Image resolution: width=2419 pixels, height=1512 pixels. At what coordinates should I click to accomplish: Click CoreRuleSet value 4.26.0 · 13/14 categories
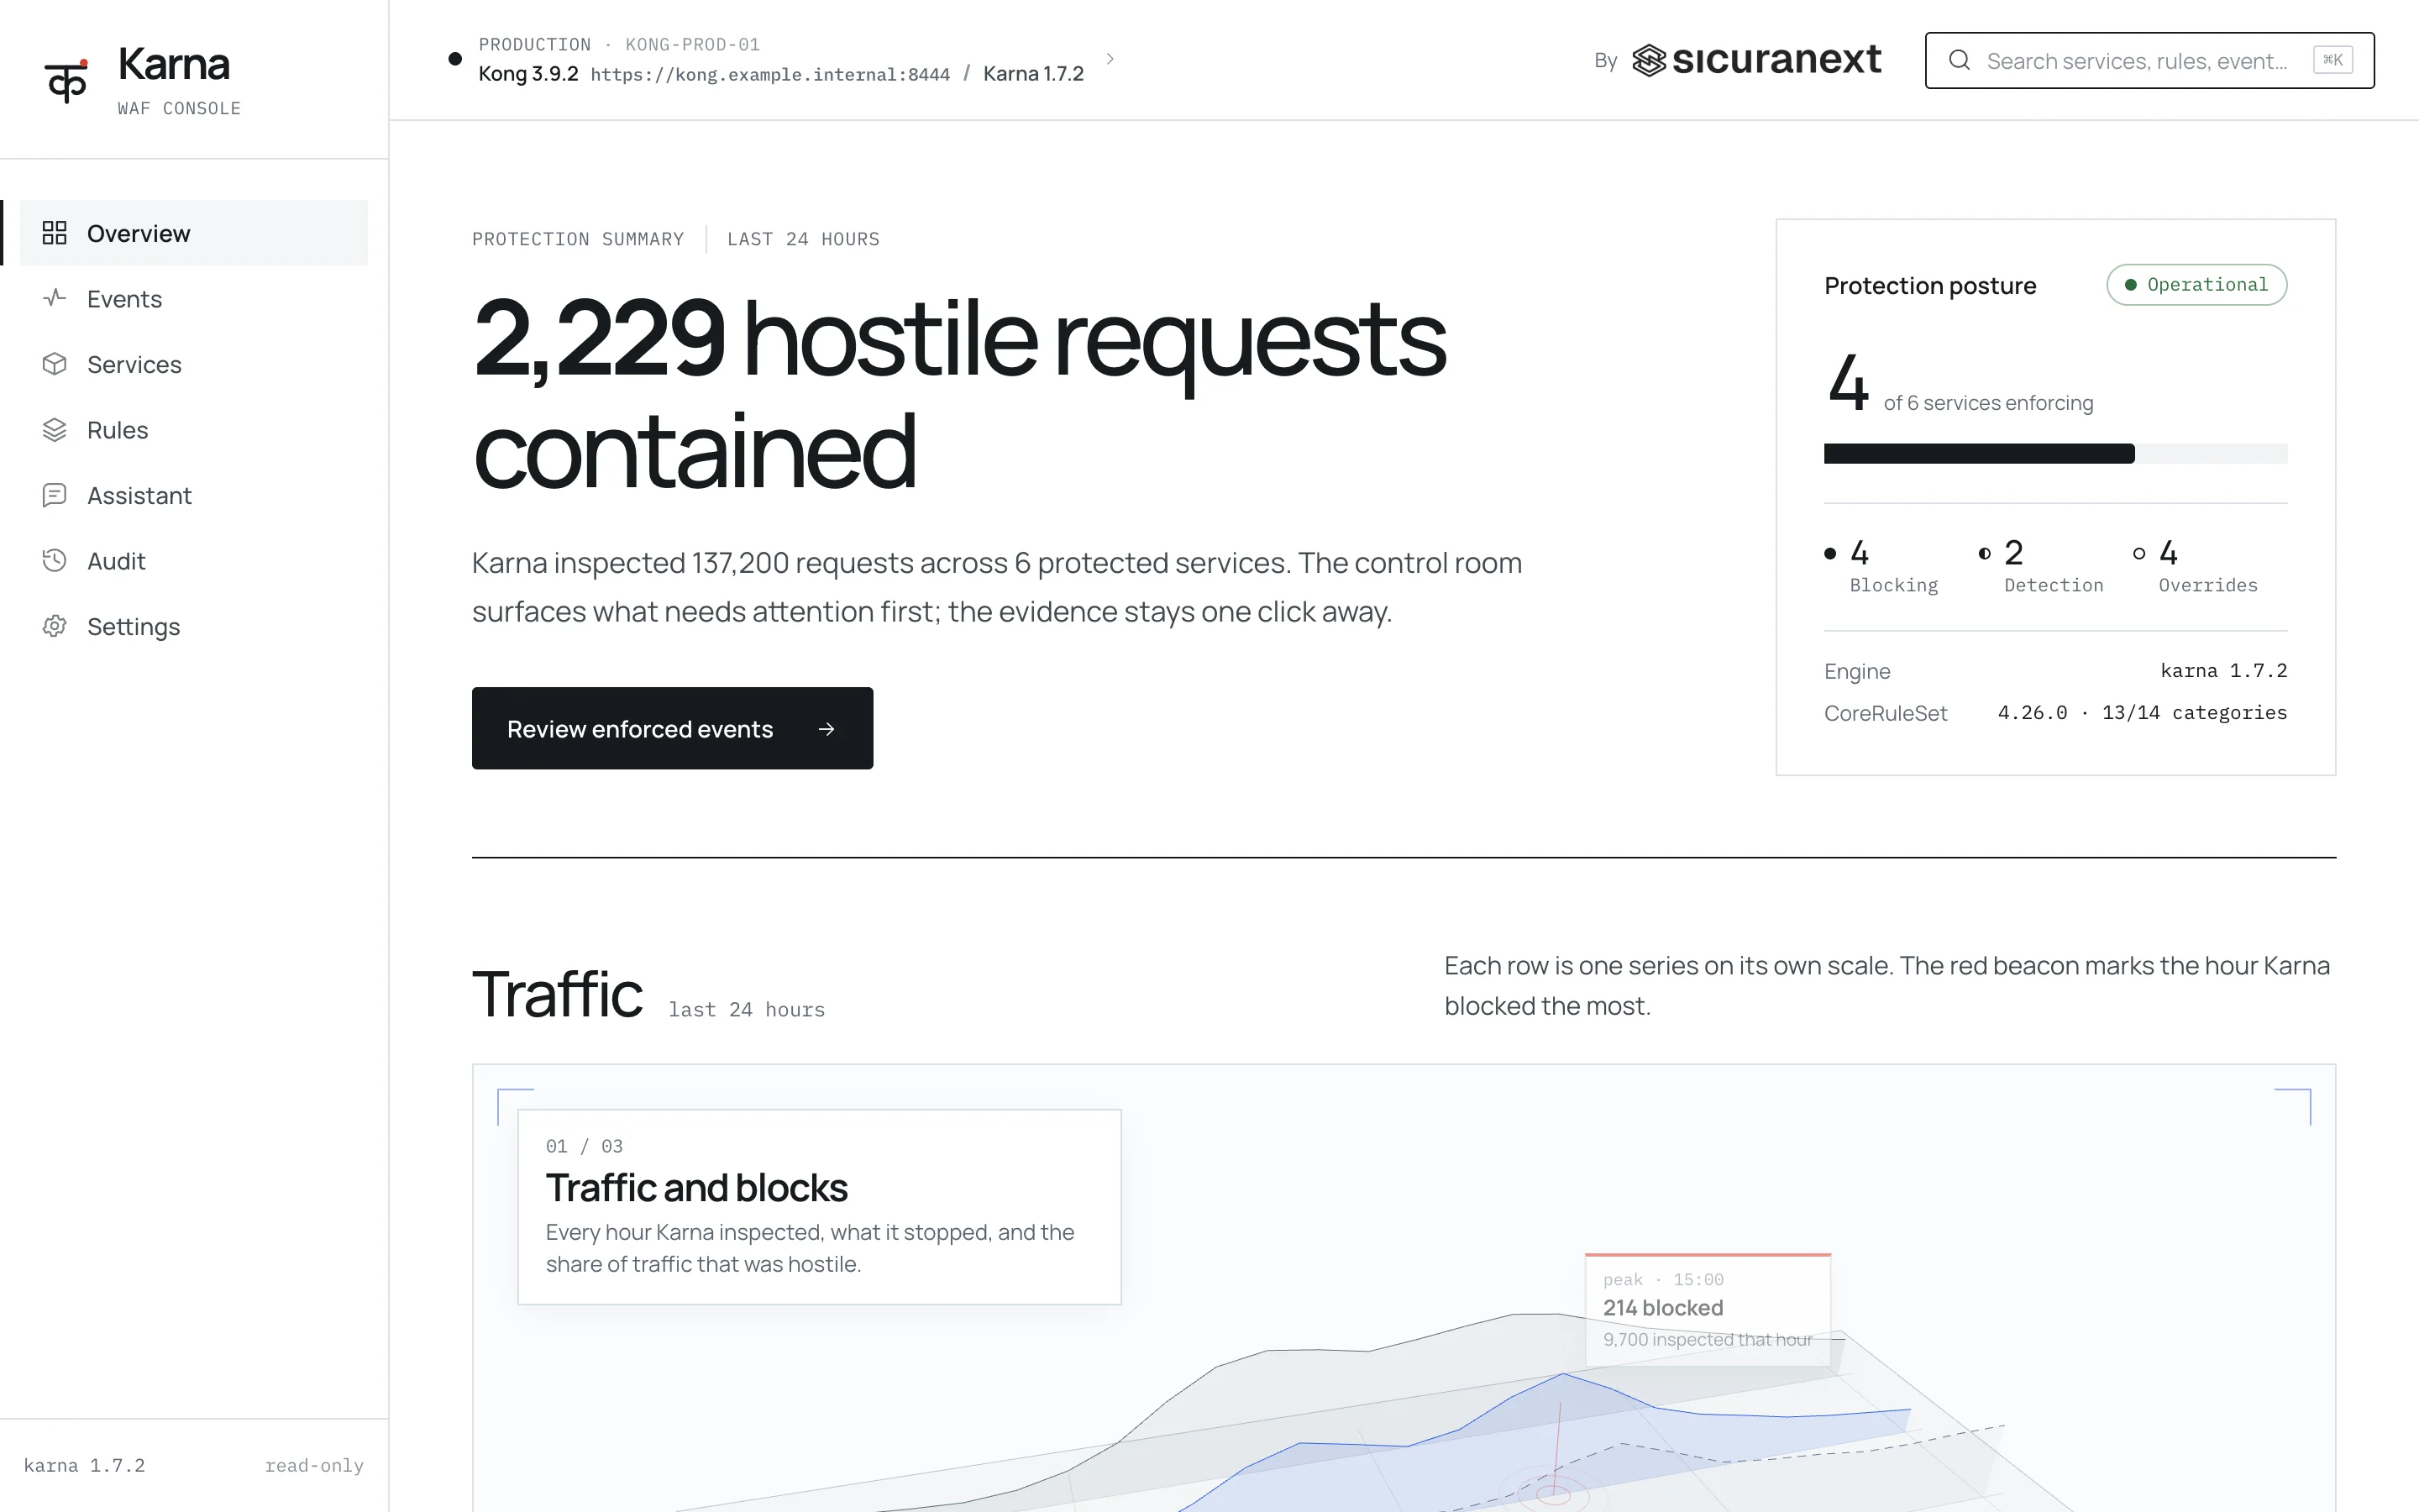tap(2142, 713)
